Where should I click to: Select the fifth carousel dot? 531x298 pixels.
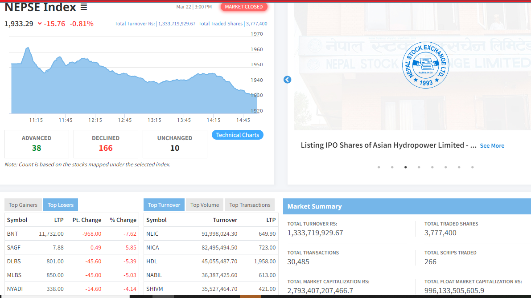tap(432, 167)
